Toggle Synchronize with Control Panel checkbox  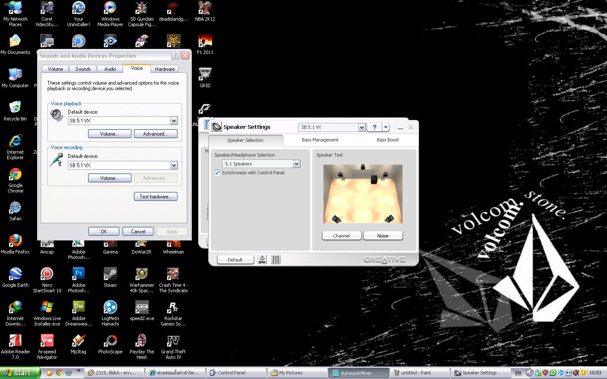[x=218, y=173]
